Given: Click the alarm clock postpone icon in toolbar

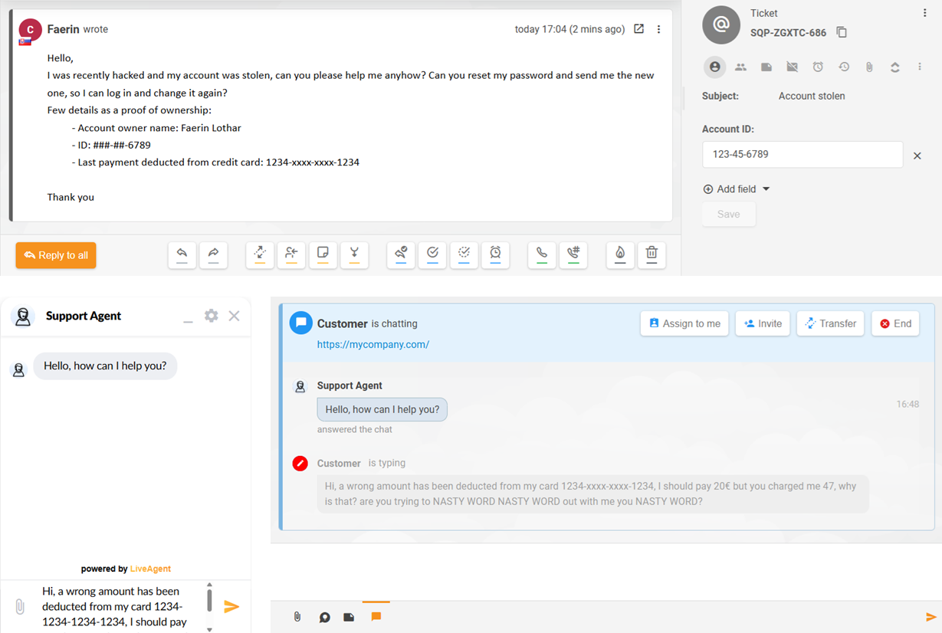Looking at the screenshot, I should [x=495, y=254].
